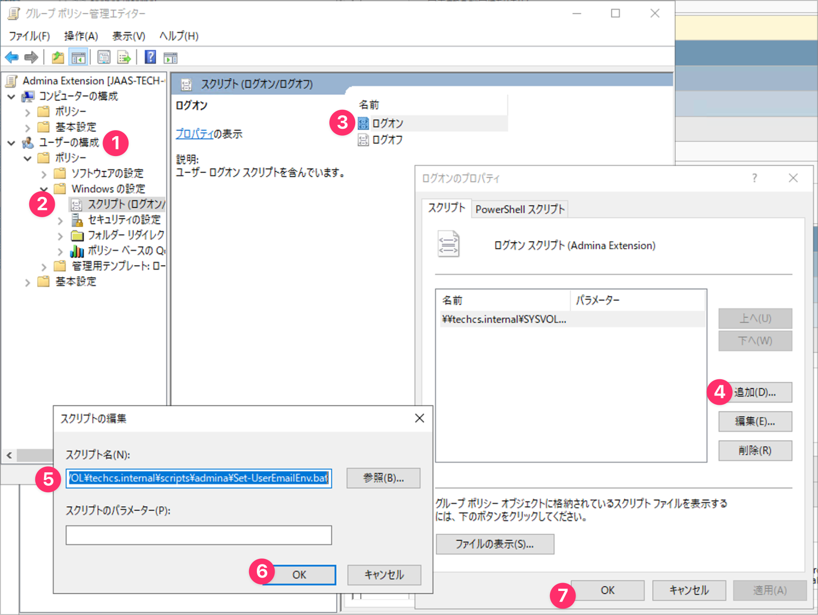Select the Admina Extension root policy icon
818x615 pixels.
[x=12, y=81]
